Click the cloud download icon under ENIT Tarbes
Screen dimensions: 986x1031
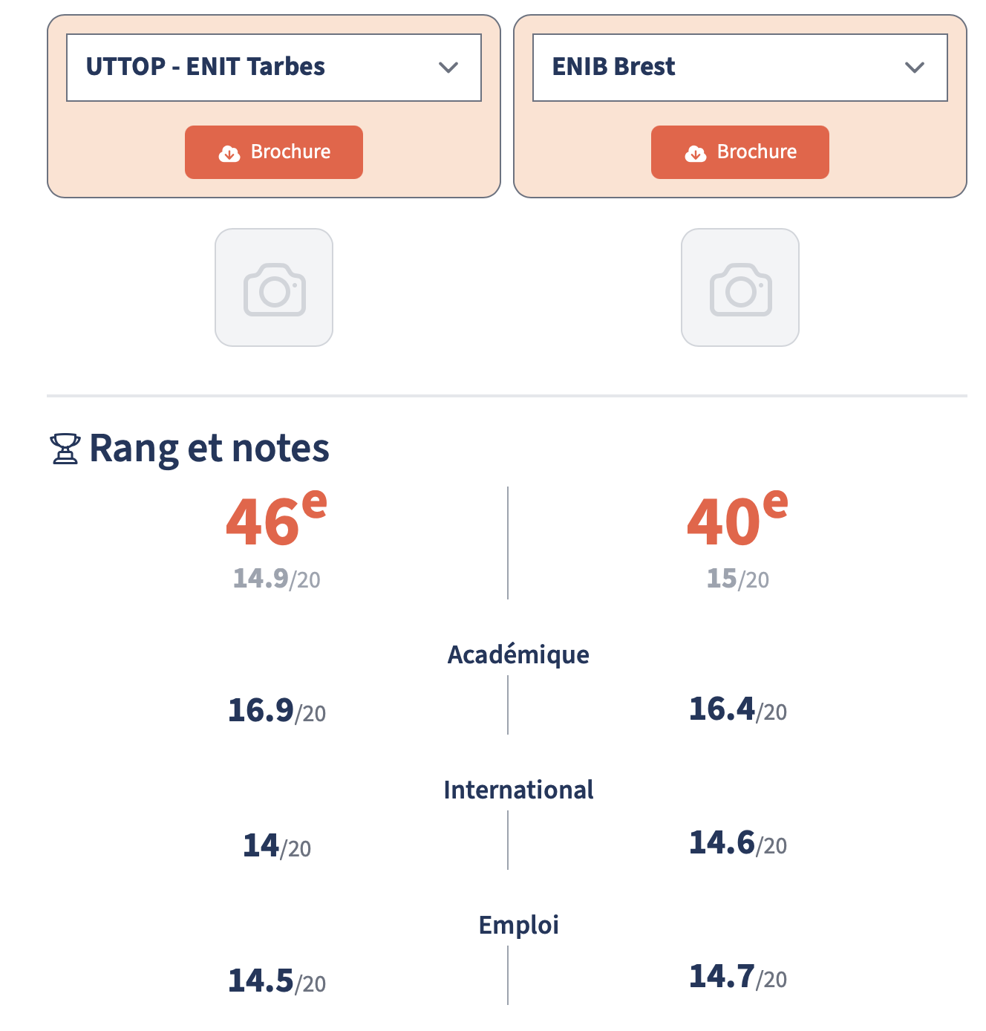point(229,153)
